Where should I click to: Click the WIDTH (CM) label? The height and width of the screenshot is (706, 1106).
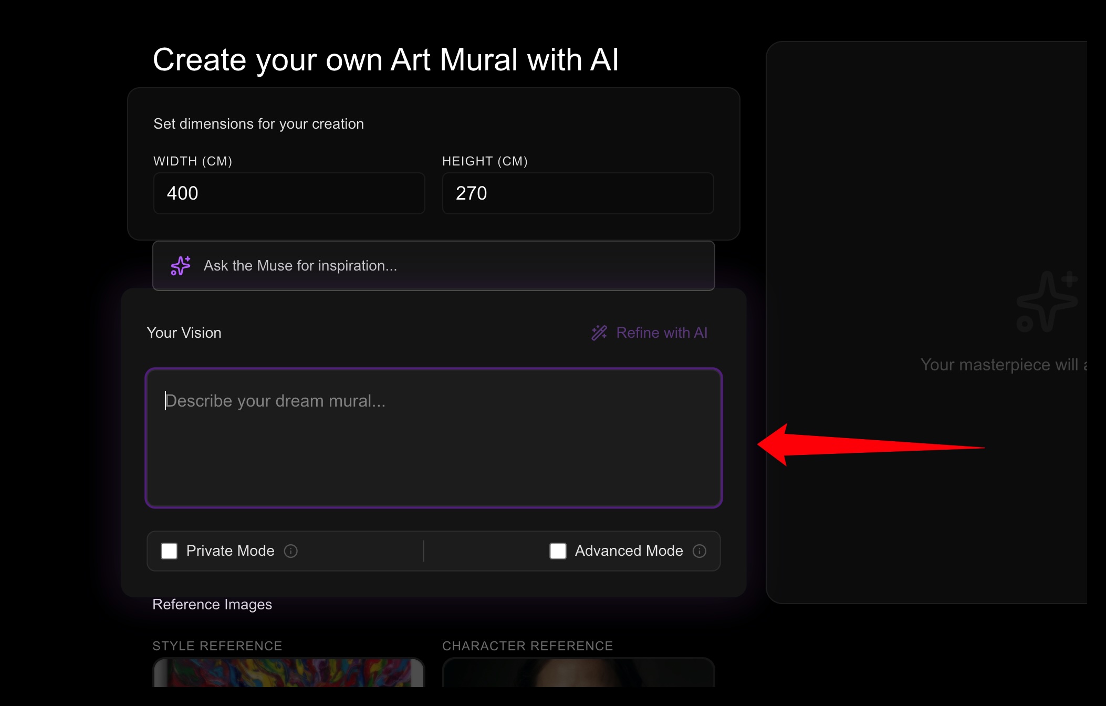(193, 161)
